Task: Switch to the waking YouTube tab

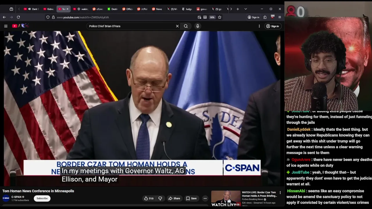Action: click(81, 9)
